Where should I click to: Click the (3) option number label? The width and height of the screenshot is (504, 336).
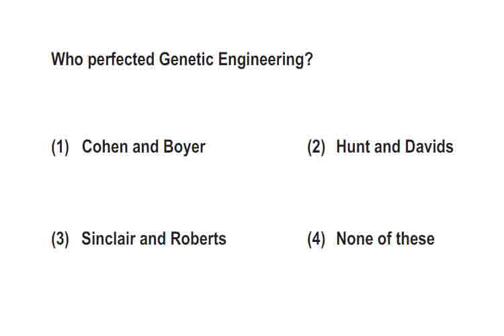pos(60,239)
